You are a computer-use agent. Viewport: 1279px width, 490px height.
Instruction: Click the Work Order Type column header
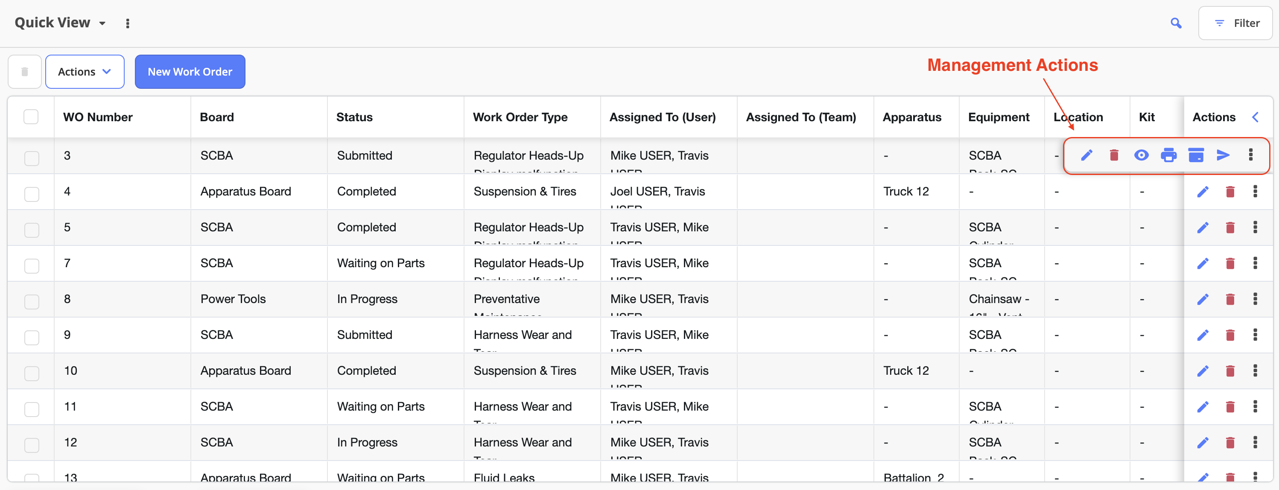[x=520, y=117]
